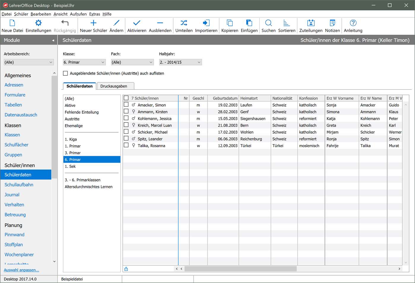Open Schullaufbahn in the module sidebar
The width and height of the screenshot is (415, 283).
(x=19, y=185)
